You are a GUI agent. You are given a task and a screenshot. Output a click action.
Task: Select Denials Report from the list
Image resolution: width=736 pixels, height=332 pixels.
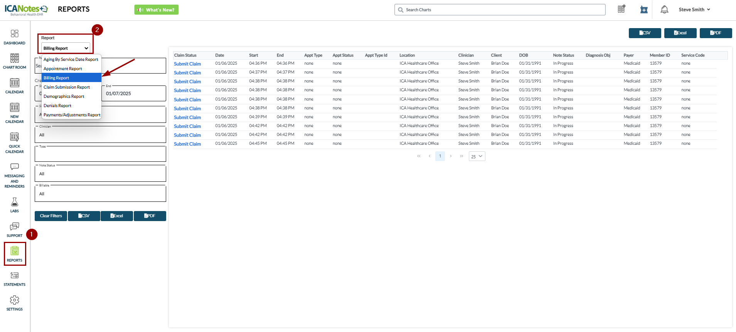(57, 106)
